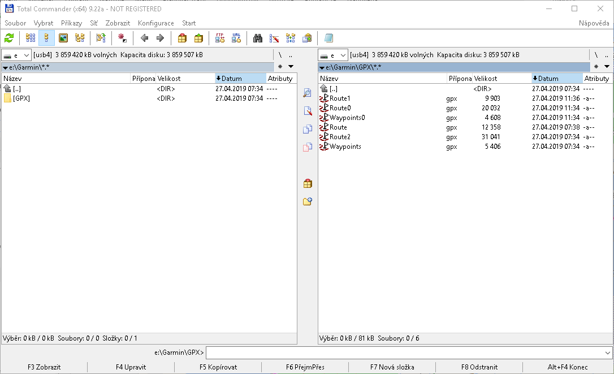Click the new folder icon in middle bar

308,201
